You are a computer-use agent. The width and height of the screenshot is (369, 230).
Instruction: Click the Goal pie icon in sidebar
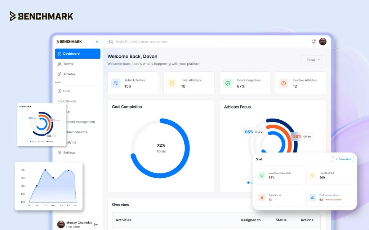coord(59,91)
